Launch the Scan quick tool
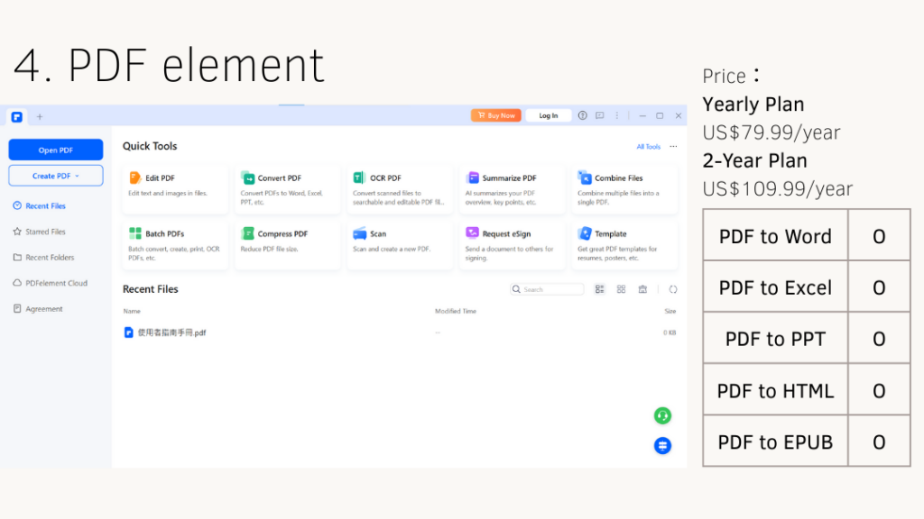 click(400, 245)
